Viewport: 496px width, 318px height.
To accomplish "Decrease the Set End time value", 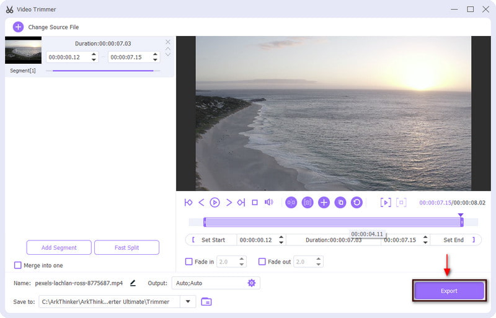I will coord(425,243).
